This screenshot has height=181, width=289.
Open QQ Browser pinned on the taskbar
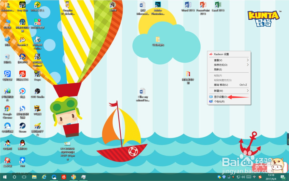pyautogui.click(x=54, y=177)
